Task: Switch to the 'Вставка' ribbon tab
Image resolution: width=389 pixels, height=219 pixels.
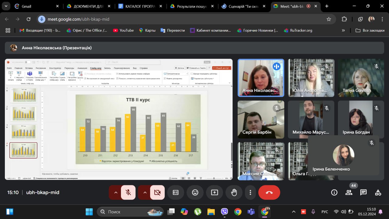Action: (29, 68)
